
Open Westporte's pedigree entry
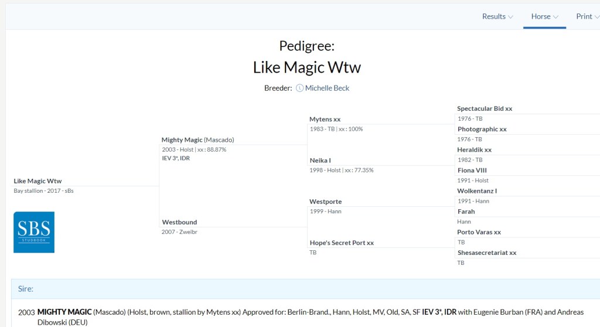325,202
